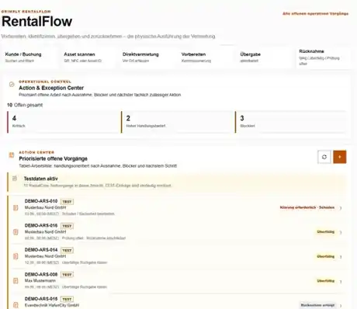Image resolution: width=357 pixels, height=309 pixels.
Task: Open entry titled DEMO-ARS-014
Action: (x=41, y=250)
